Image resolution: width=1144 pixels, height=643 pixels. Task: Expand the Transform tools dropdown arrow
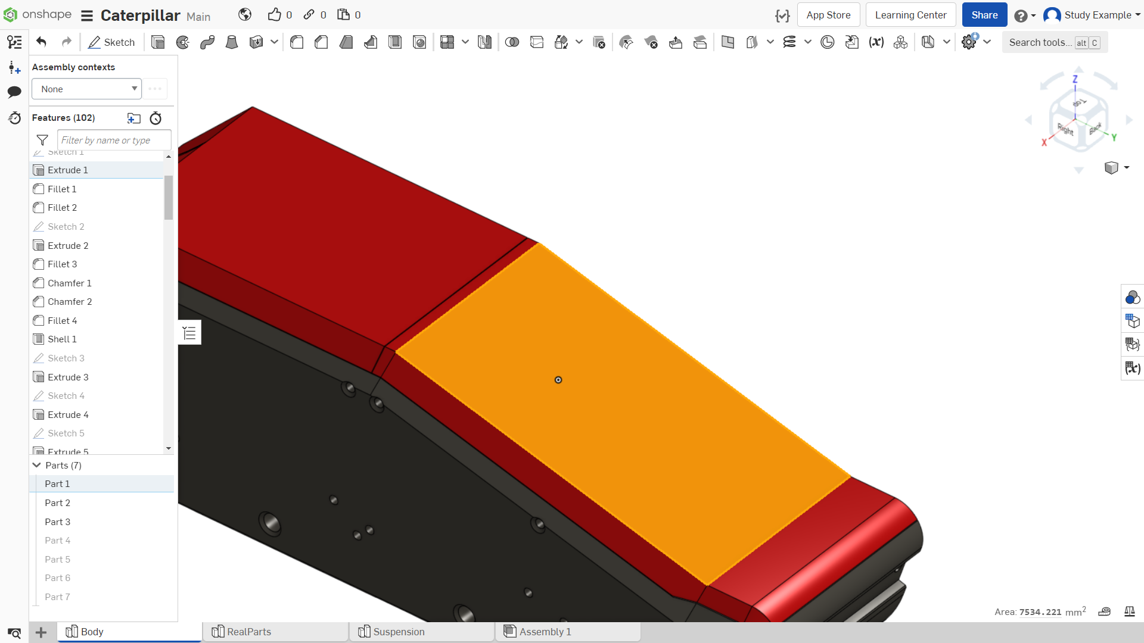point(579,42)
